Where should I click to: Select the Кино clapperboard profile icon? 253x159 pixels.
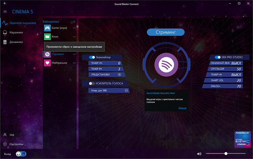[x=47, y=37]
